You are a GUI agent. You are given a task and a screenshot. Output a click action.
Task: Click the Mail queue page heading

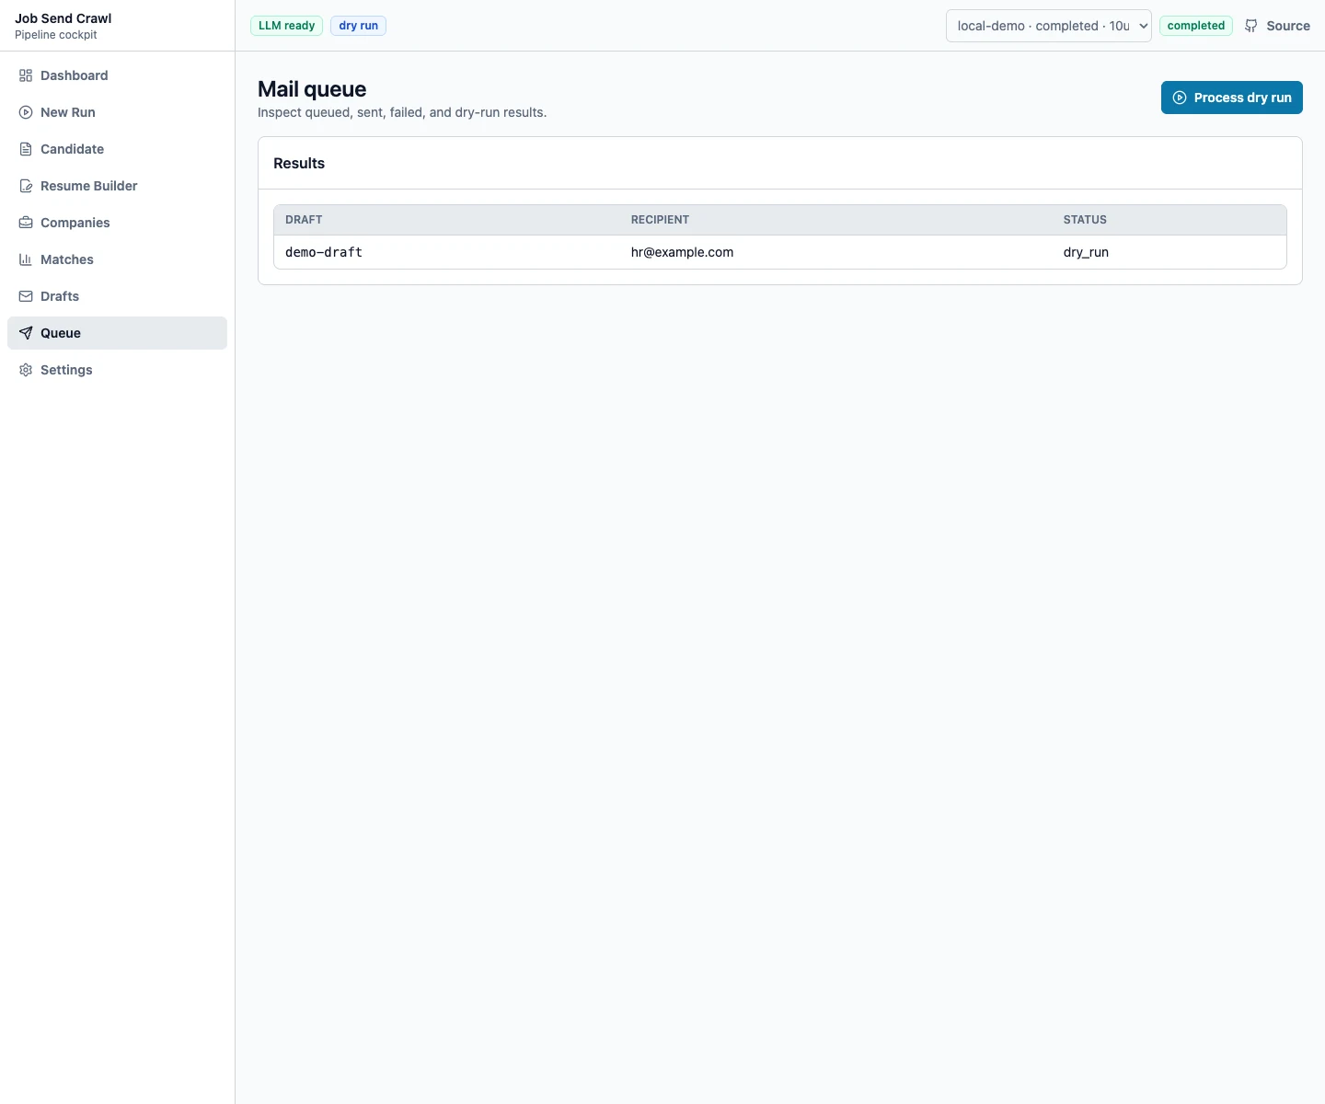(312, 89)
